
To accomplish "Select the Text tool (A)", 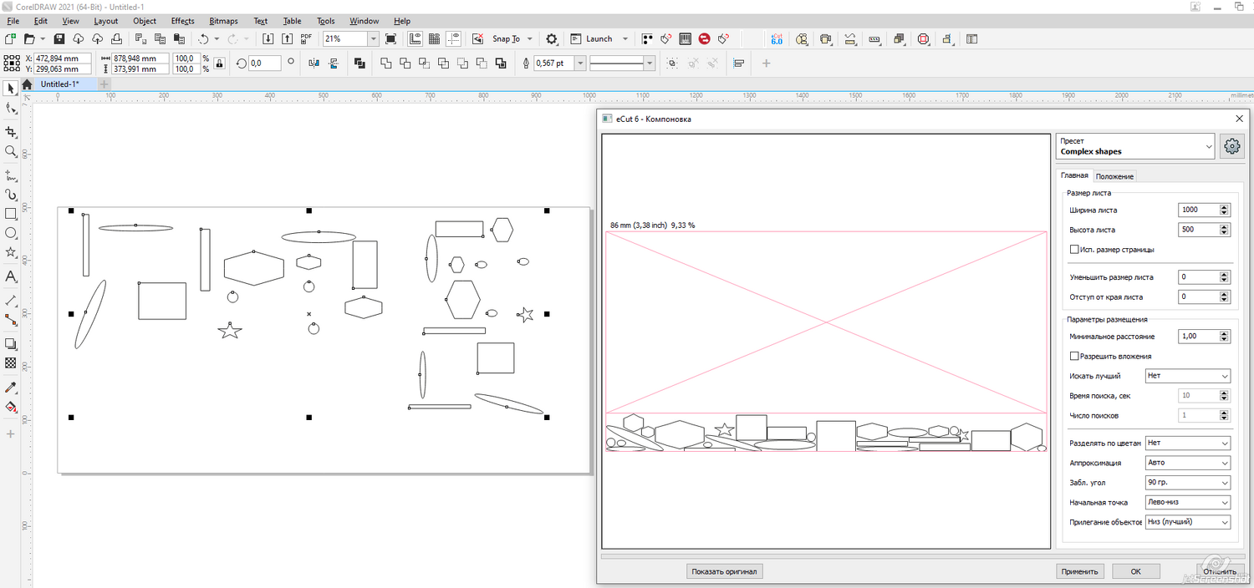I will pyautogui.click(x=11, y=276).
